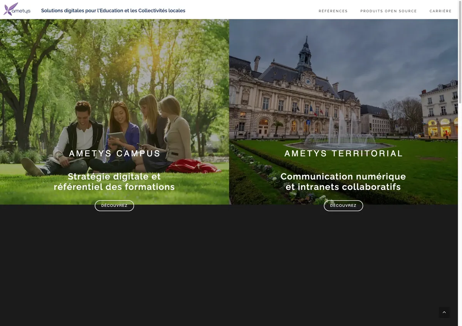This screenshot has height=326, width=462.
Task: Select the Ametys Territorial heading
Action: [343, 153]
